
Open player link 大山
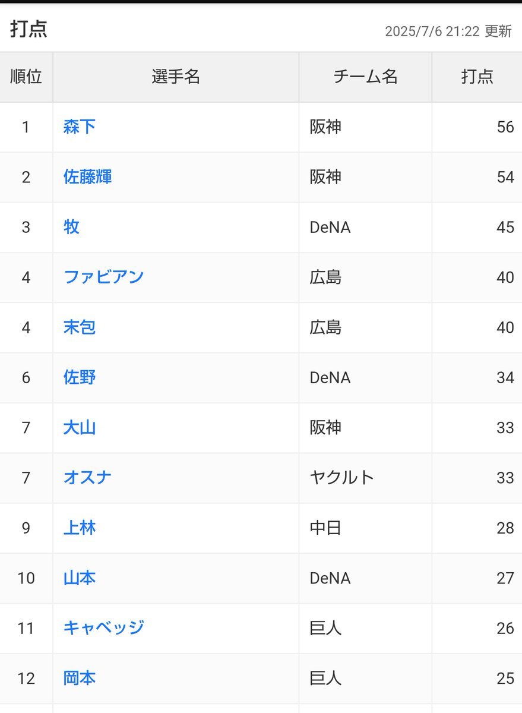79,427
